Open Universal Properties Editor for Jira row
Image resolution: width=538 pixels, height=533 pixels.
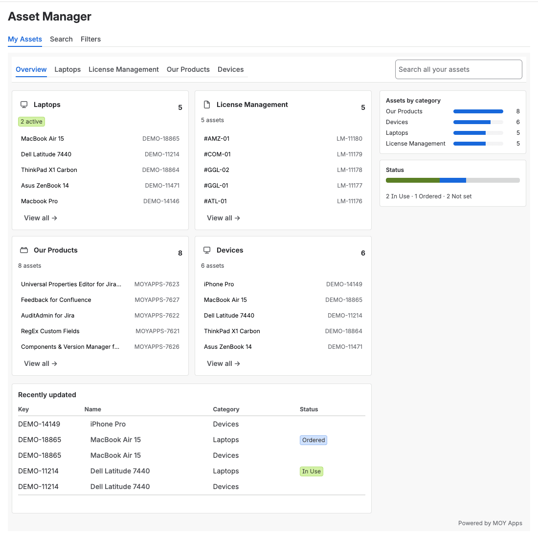click(x=100, y=284)
